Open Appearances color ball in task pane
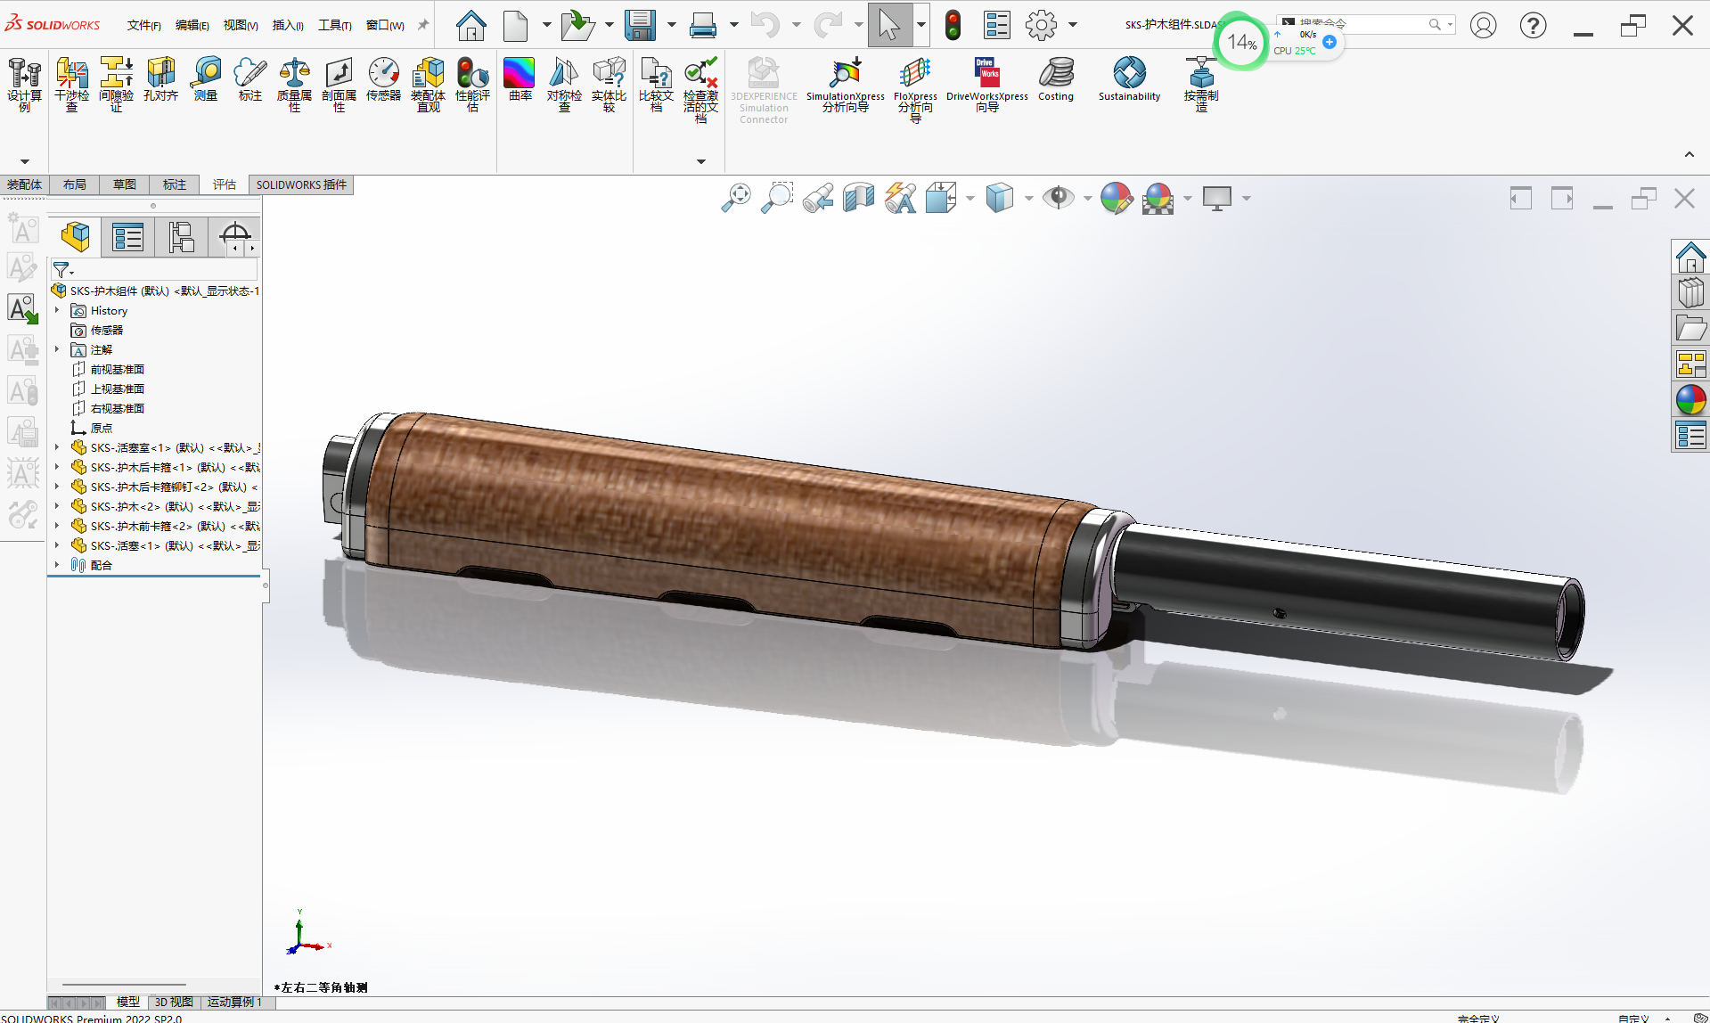The height and width of the screenshot is (1023, 1710). tap(1690, 400)
